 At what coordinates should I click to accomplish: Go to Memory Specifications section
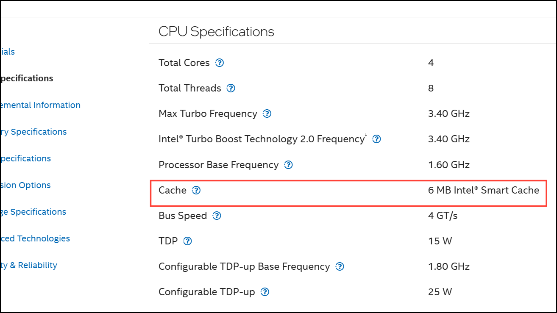(x=33, y=132)
